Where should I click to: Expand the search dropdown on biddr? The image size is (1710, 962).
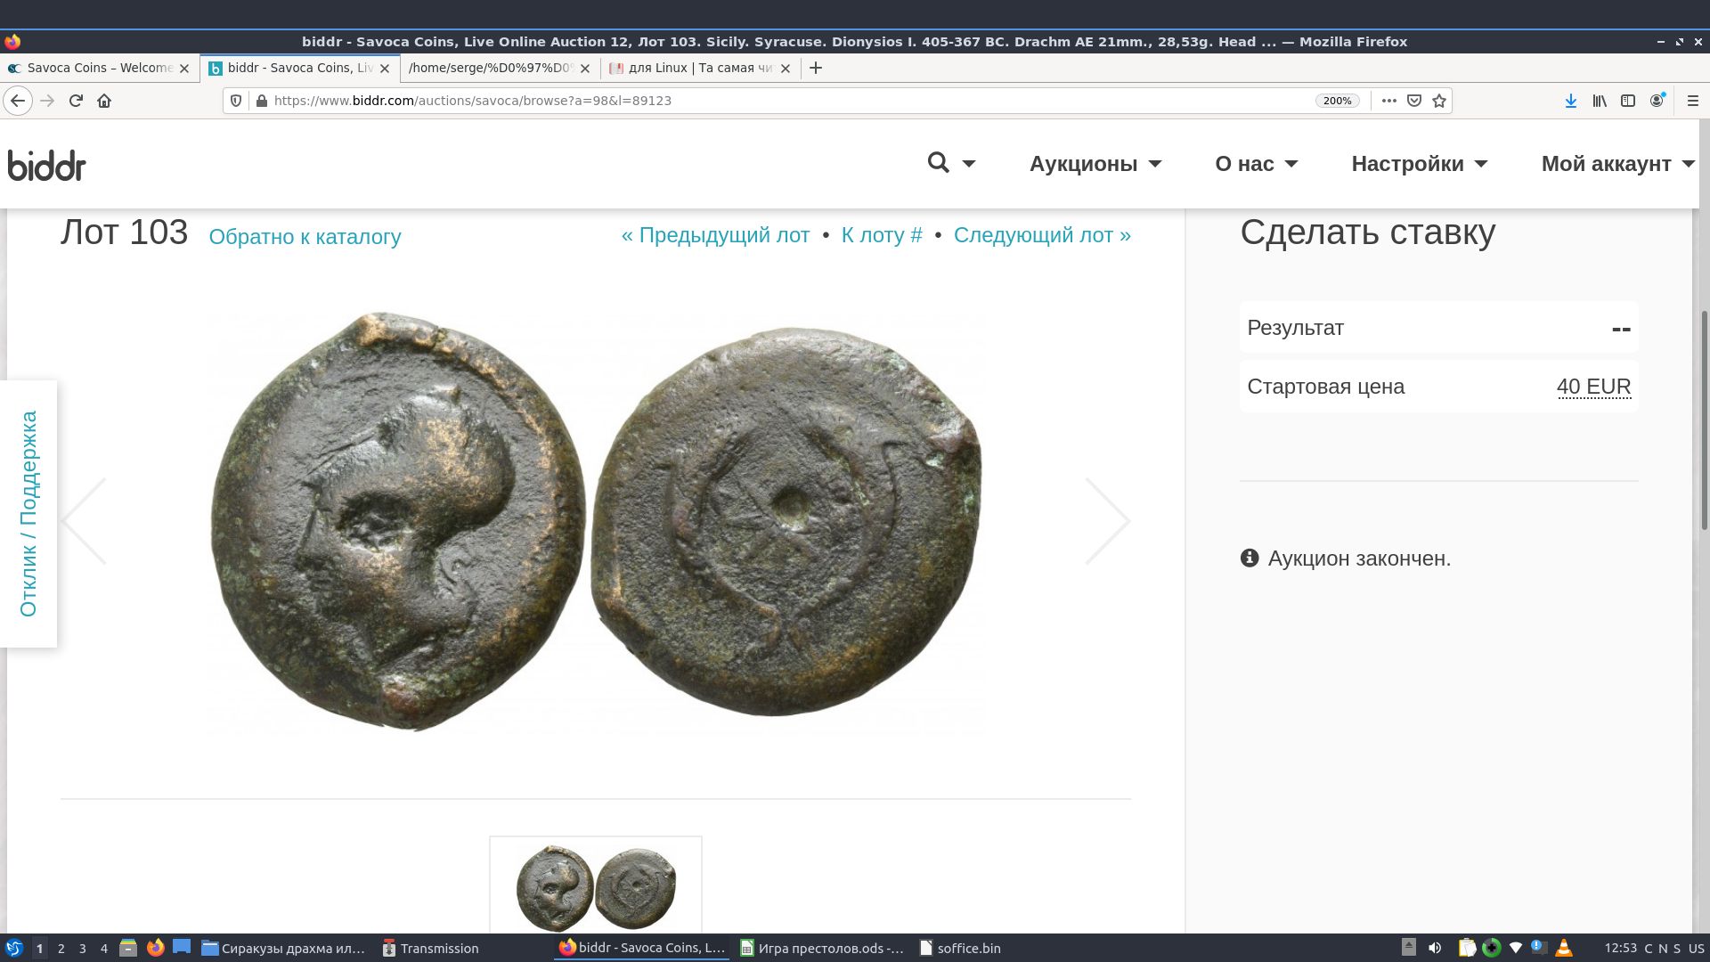pos(951,163)
